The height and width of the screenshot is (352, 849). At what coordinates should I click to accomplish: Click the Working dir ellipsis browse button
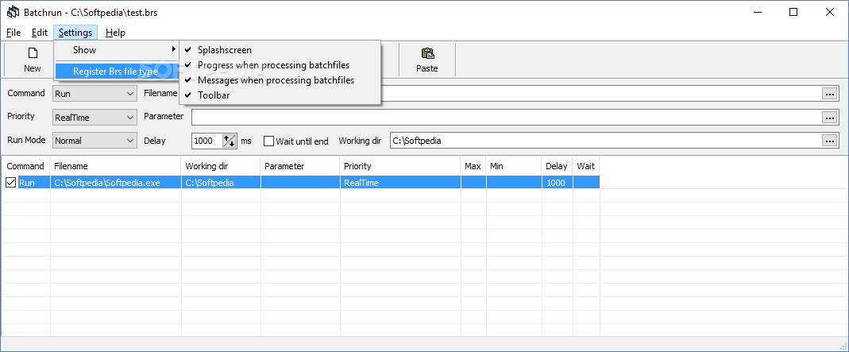click(829, 141)
